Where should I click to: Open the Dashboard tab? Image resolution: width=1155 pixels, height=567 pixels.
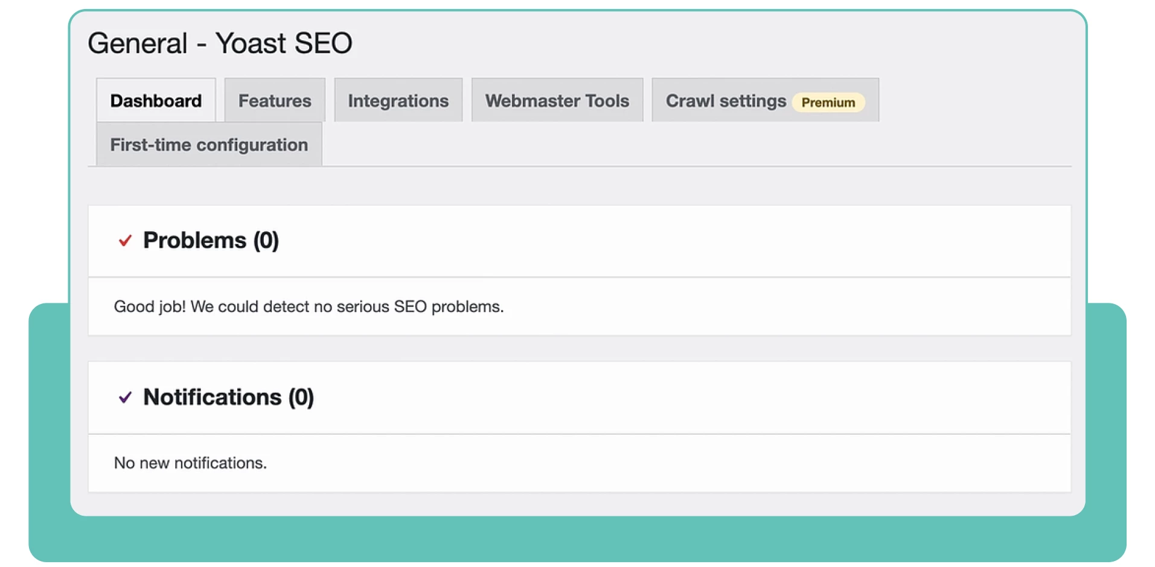point(156,100)
